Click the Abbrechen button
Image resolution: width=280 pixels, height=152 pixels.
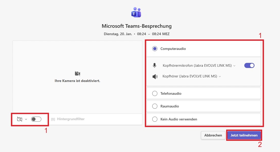(213, 135)
